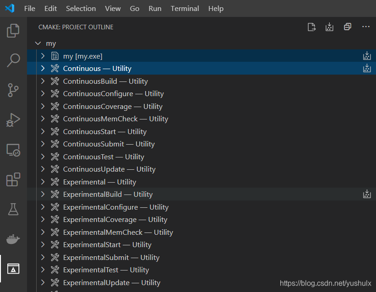Click the executable icon beside my [my.exe]
Image resolution: width=376 pixels, height=292 pixels.
click(x=54, y=56)
